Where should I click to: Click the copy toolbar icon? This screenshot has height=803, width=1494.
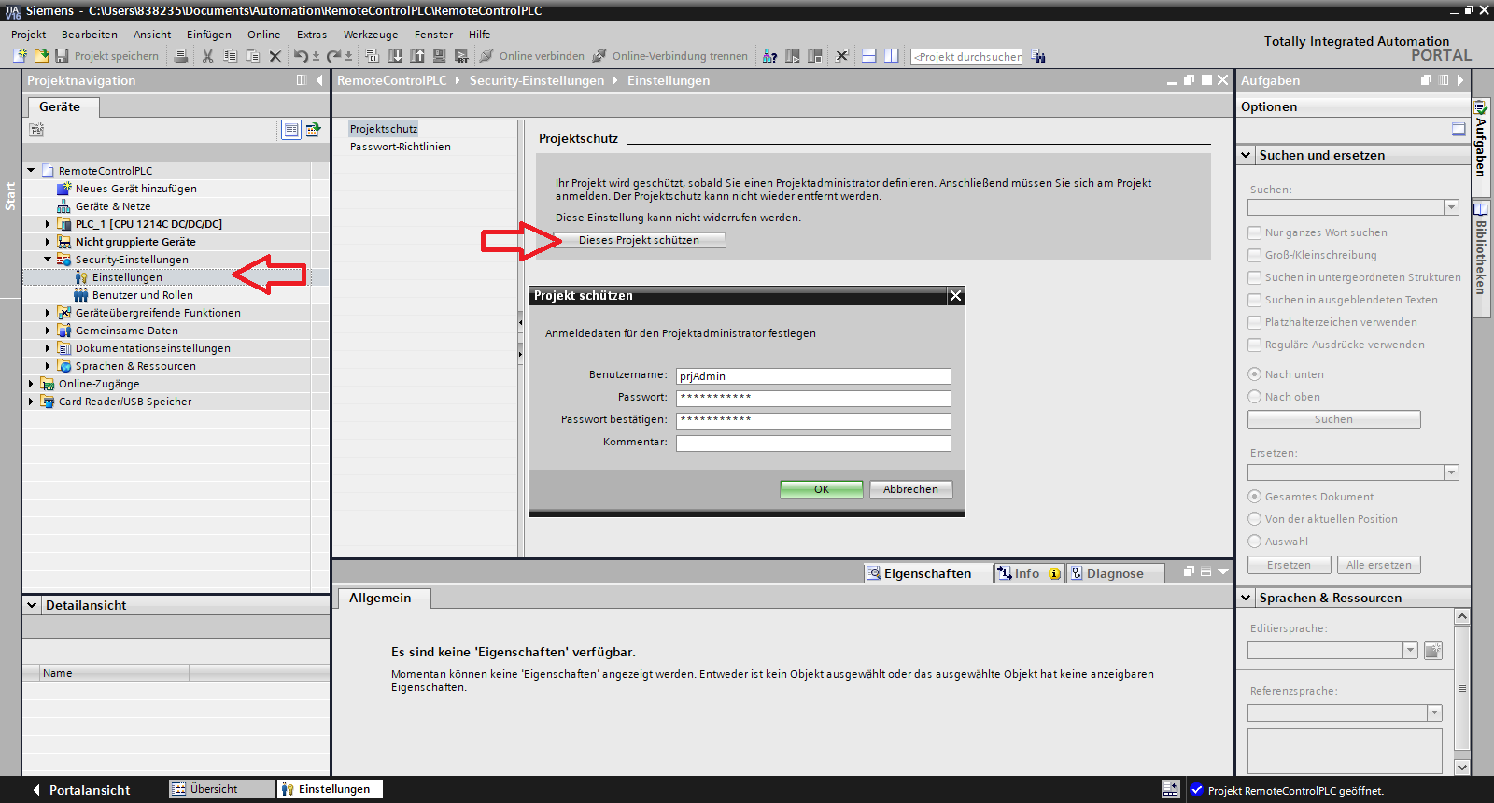(x=230, y=56)
